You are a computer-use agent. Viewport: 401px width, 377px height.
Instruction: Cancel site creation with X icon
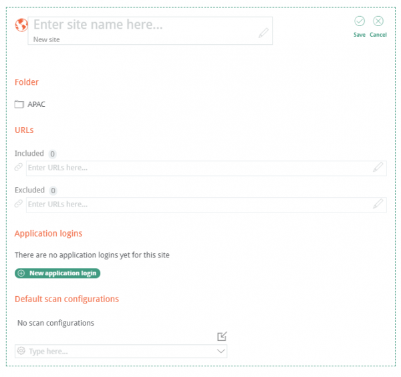tap(378, 21)
